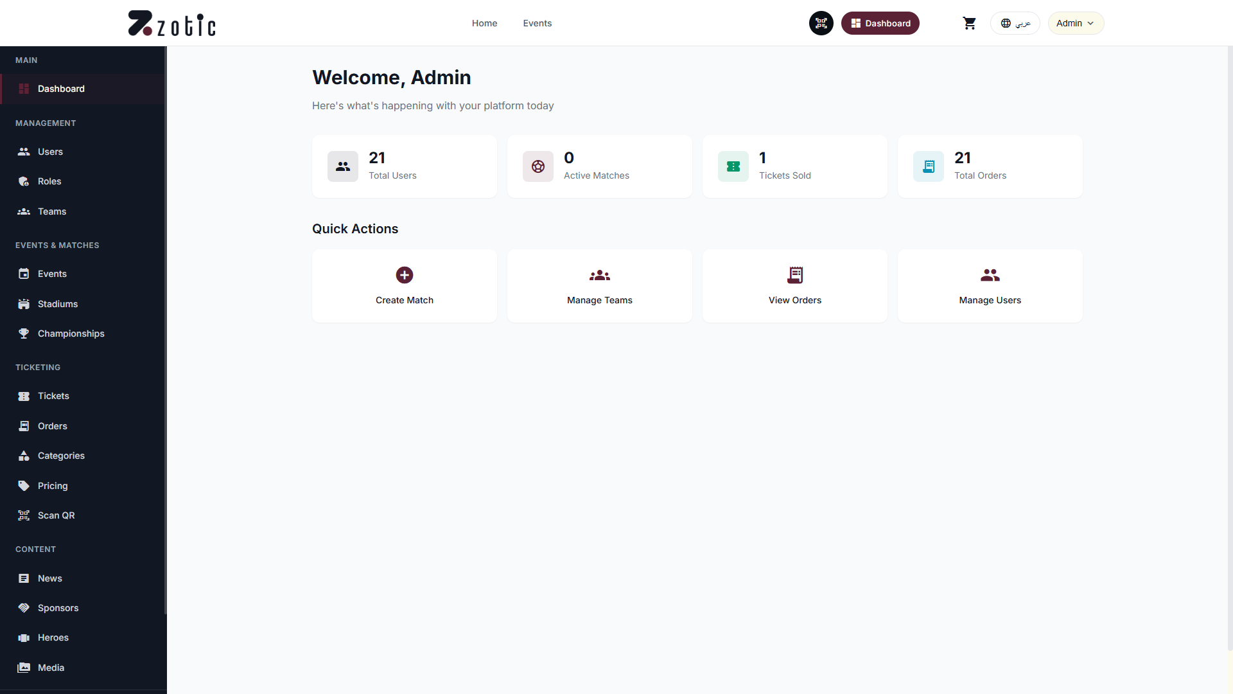Click the QR scanner icon in top bar
Screen dimensions: 1233x694
pyautogui.click(x=821, y=23)
